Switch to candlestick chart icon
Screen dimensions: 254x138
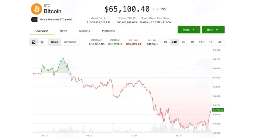click(x=42, y=42)
